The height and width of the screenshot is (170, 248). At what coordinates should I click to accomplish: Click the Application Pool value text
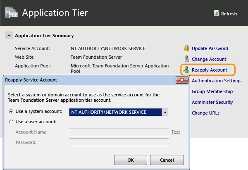(119, 68)
